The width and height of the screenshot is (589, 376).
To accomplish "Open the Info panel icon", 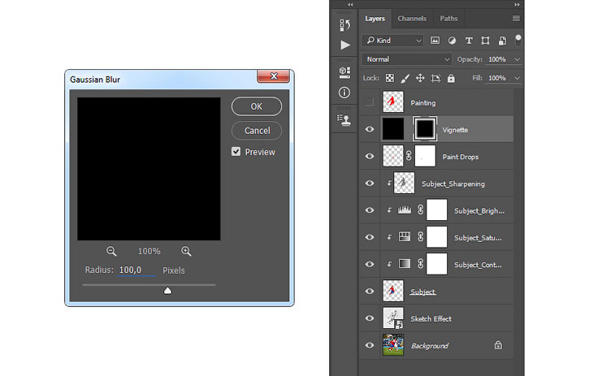I will (344, 93).
